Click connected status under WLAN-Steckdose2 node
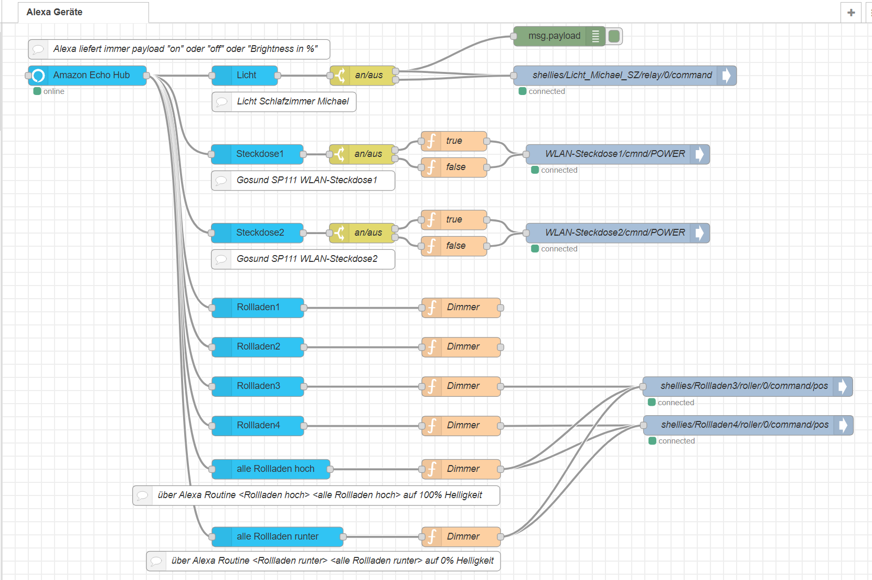 pyautogui.click(x=554, y=249)
